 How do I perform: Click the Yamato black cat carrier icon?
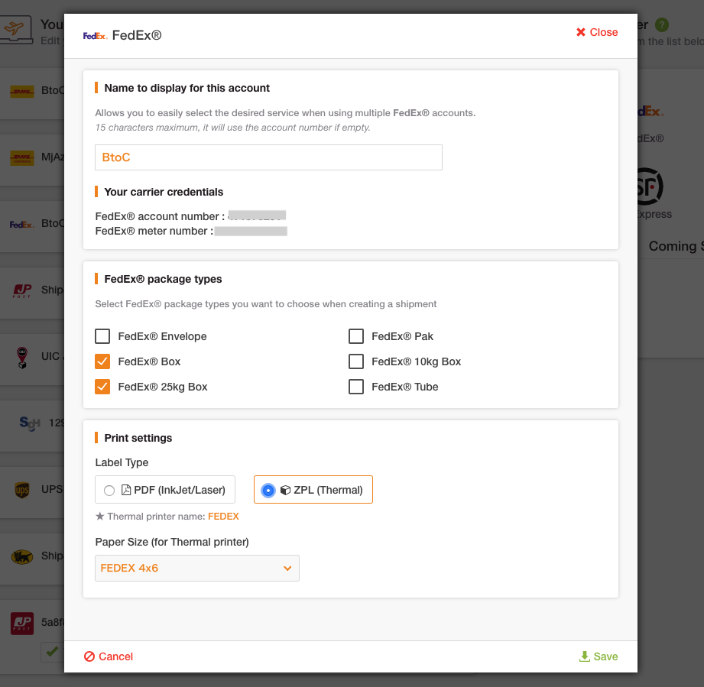(22, 556)
